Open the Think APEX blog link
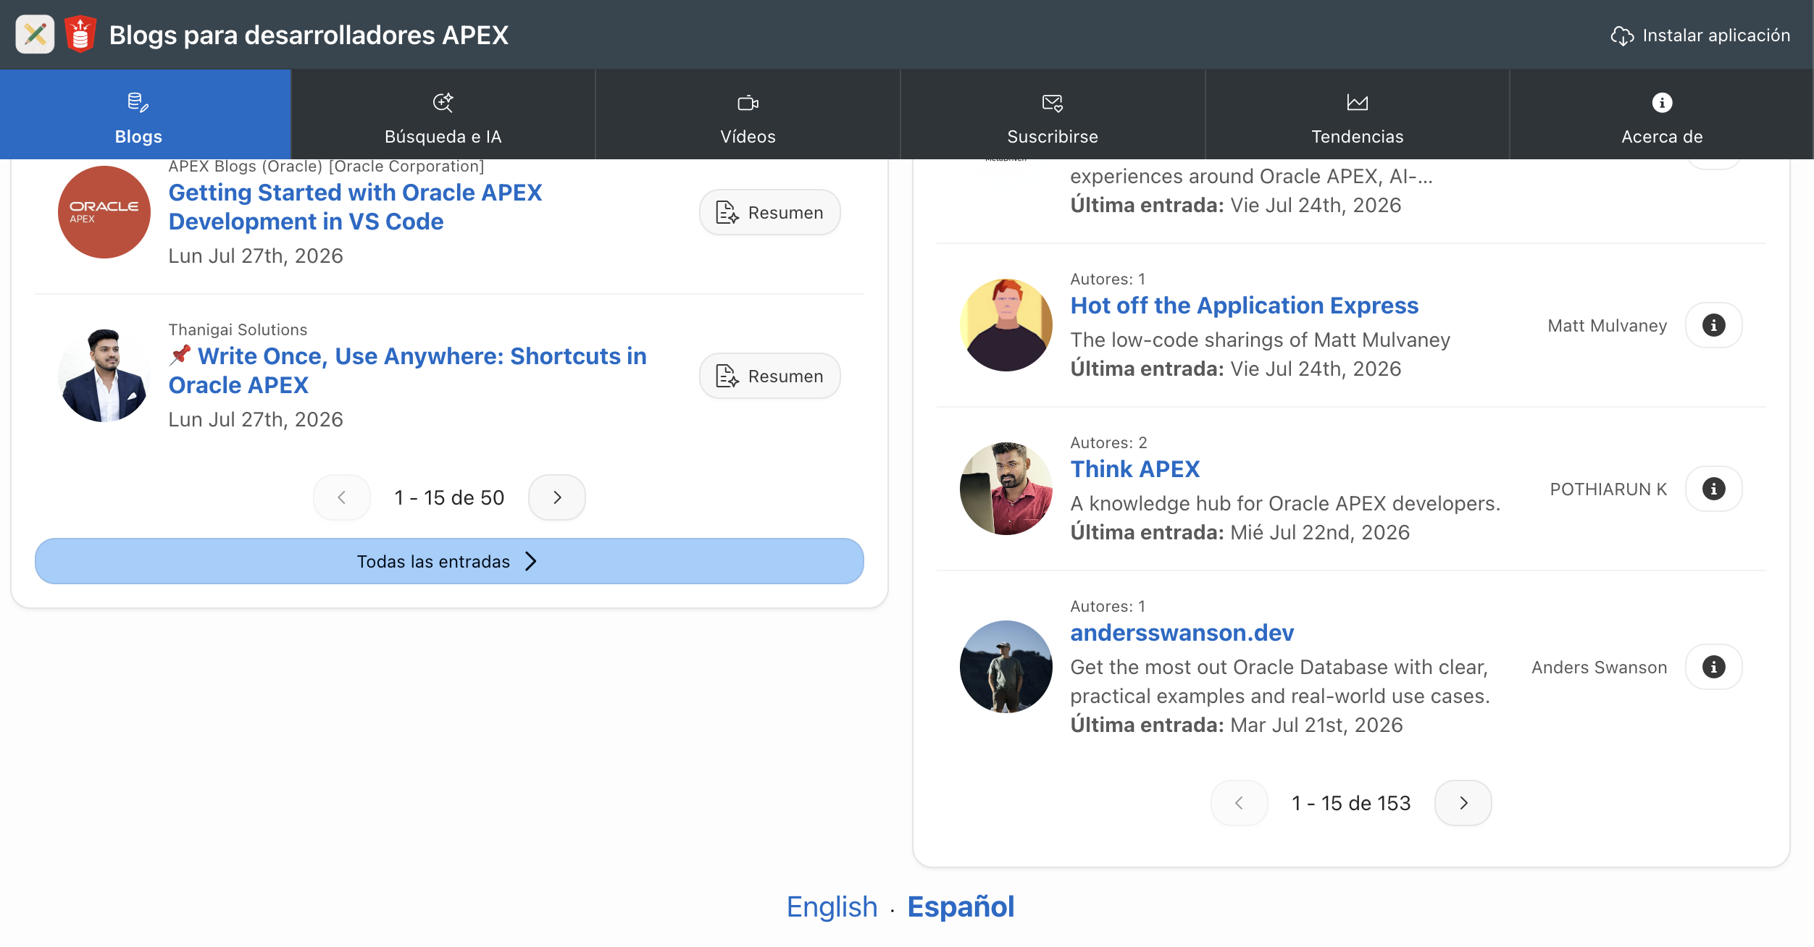Image resolution: width=1814 pixels, height=947 pixels. (1134, 468)
